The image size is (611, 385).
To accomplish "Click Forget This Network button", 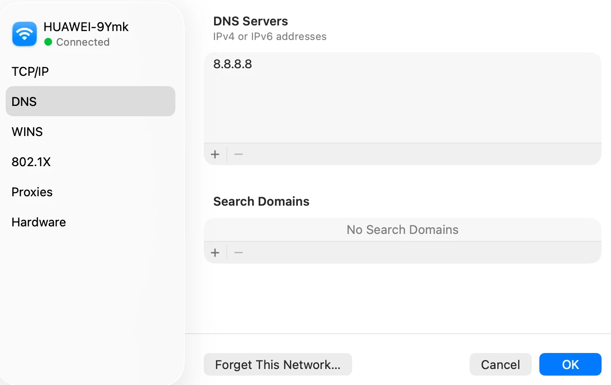I will (x=278, y=364).
